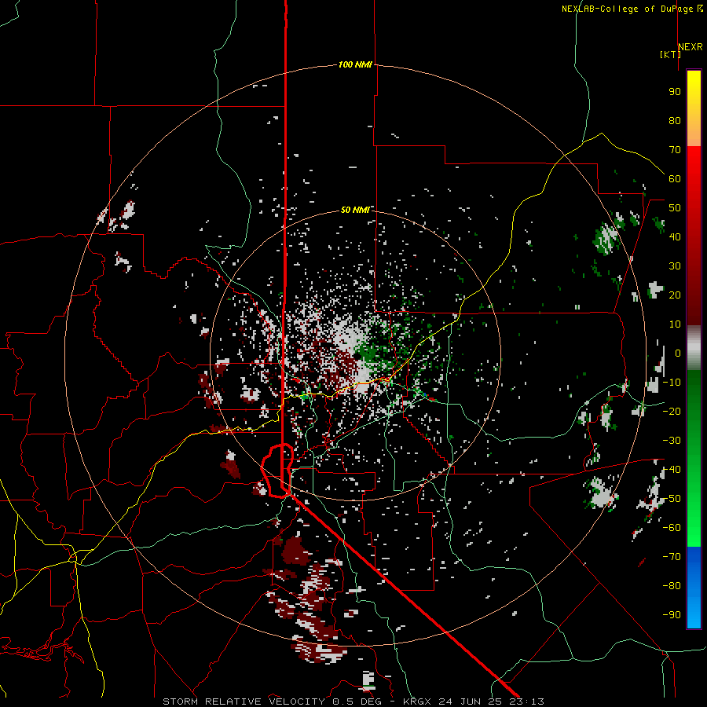707x707 pixels.
Task: Click the positive 30 colorbar value
Action: (x=675, y=266)
